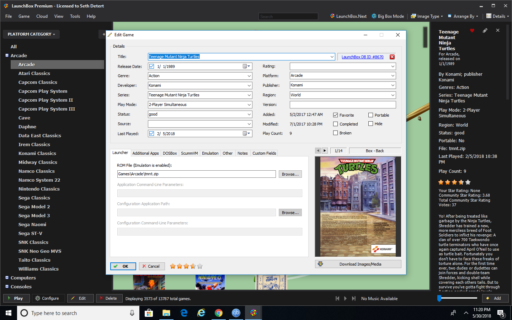Screen dimensions: 512x320
Task: Select Capcom Play System II platform
Action: pos(46,100)
